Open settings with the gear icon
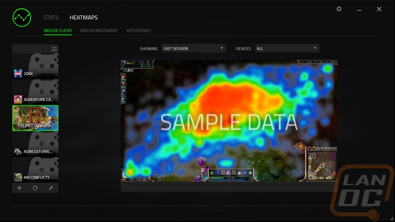 point(339,9)
